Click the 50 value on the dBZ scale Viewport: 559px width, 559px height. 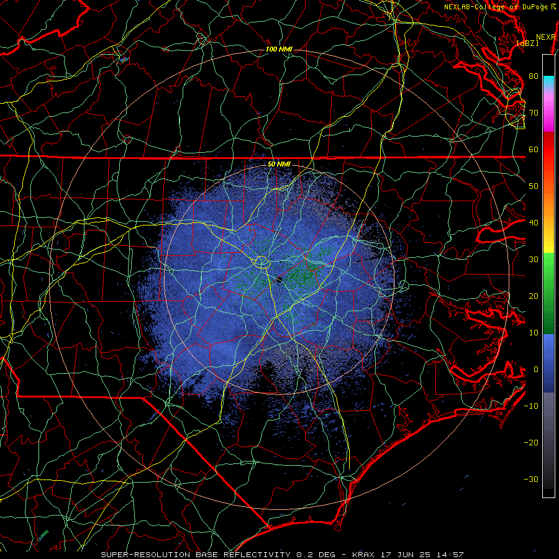[x=534, y=186]
